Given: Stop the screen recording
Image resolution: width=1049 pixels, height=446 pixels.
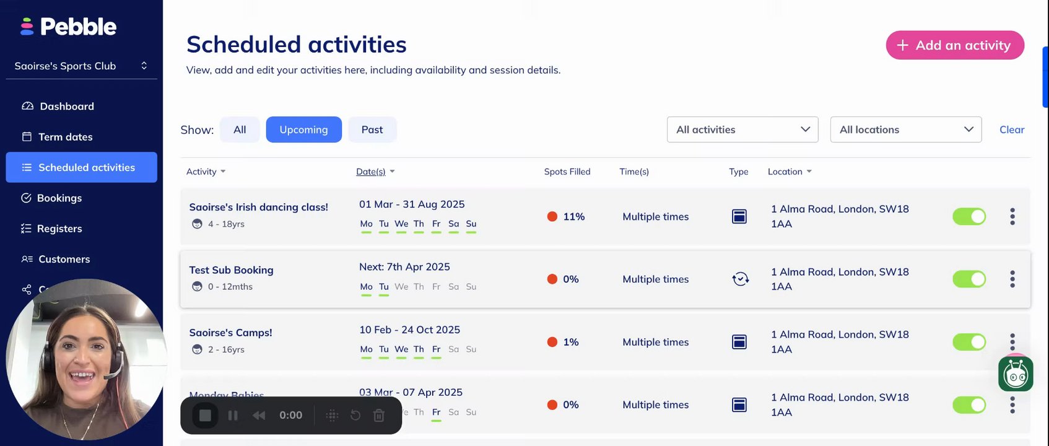Looking at the screenshot, I should tap(205, 415).
